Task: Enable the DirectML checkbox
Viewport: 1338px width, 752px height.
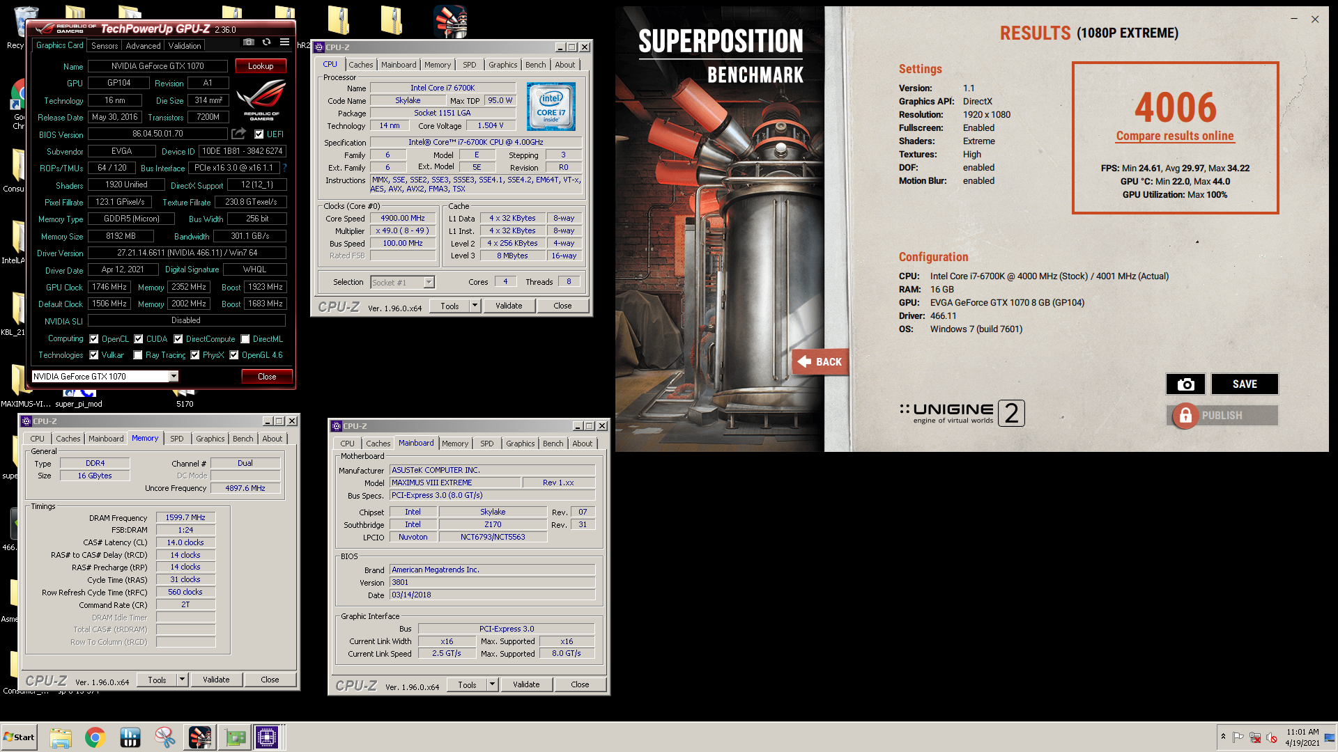Action: (245, 339)
